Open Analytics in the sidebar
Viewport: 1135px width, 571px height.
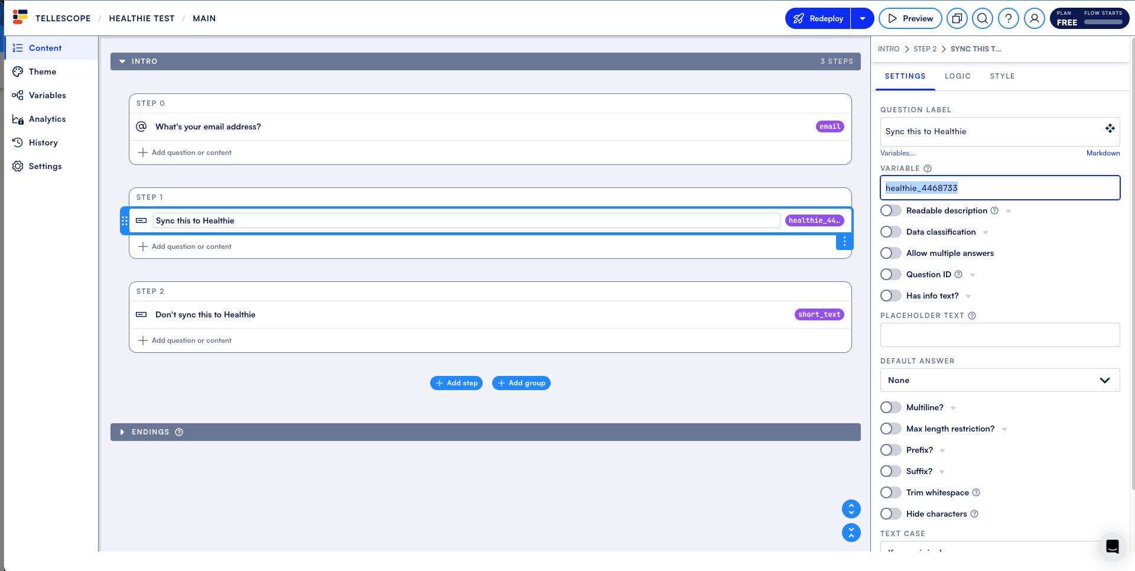51,119
